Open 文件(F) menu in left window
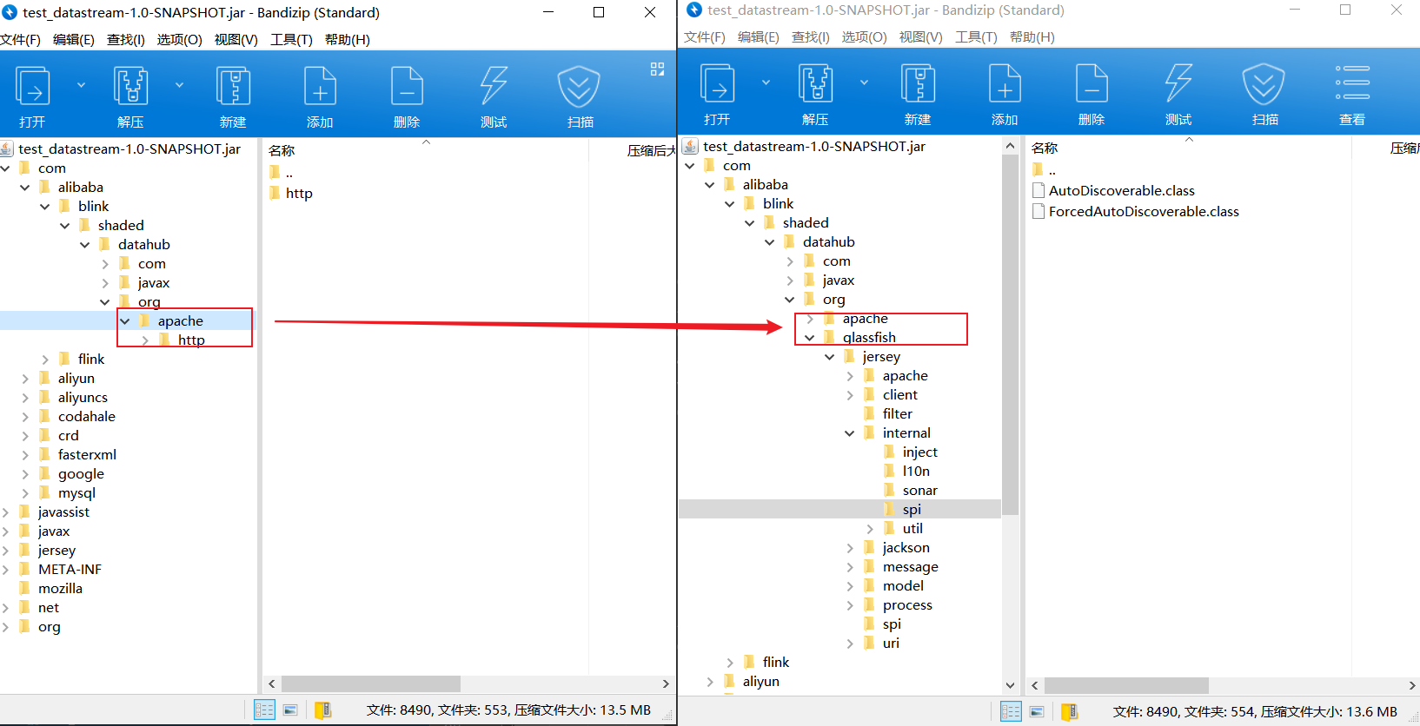Image resolution: width=1420 pixels, height=726 pixels. 21,40
